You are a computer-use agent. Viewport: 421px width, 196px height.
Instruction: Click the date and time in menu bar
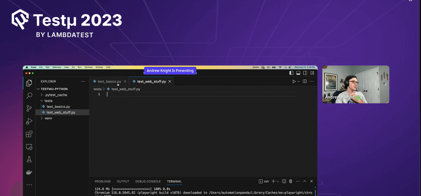(x=304, y=67)
